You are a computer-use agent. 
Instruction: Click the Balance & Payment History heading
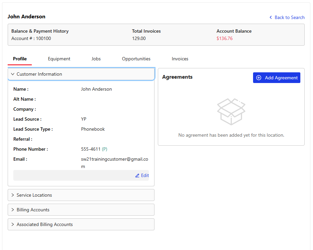[x=40, y=31]
